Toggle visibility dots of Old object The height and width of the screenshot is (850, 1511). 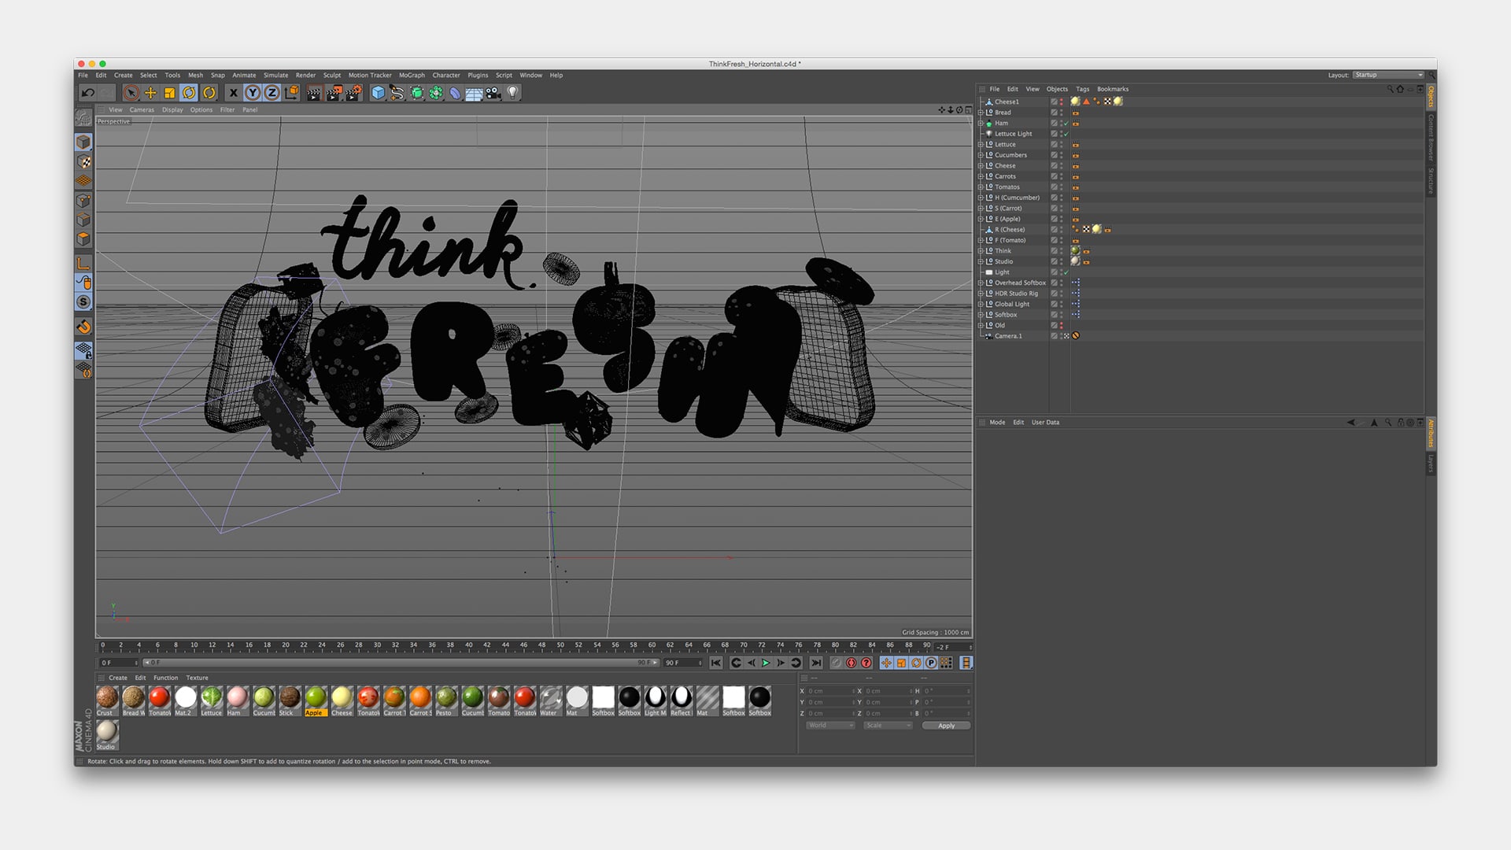tap(1061, 325)
